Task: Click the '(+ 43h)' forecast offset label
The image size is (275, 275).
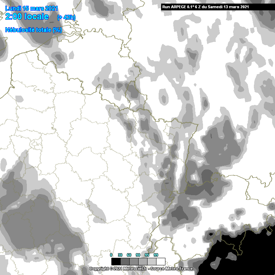Action: [x=66, y=17]
